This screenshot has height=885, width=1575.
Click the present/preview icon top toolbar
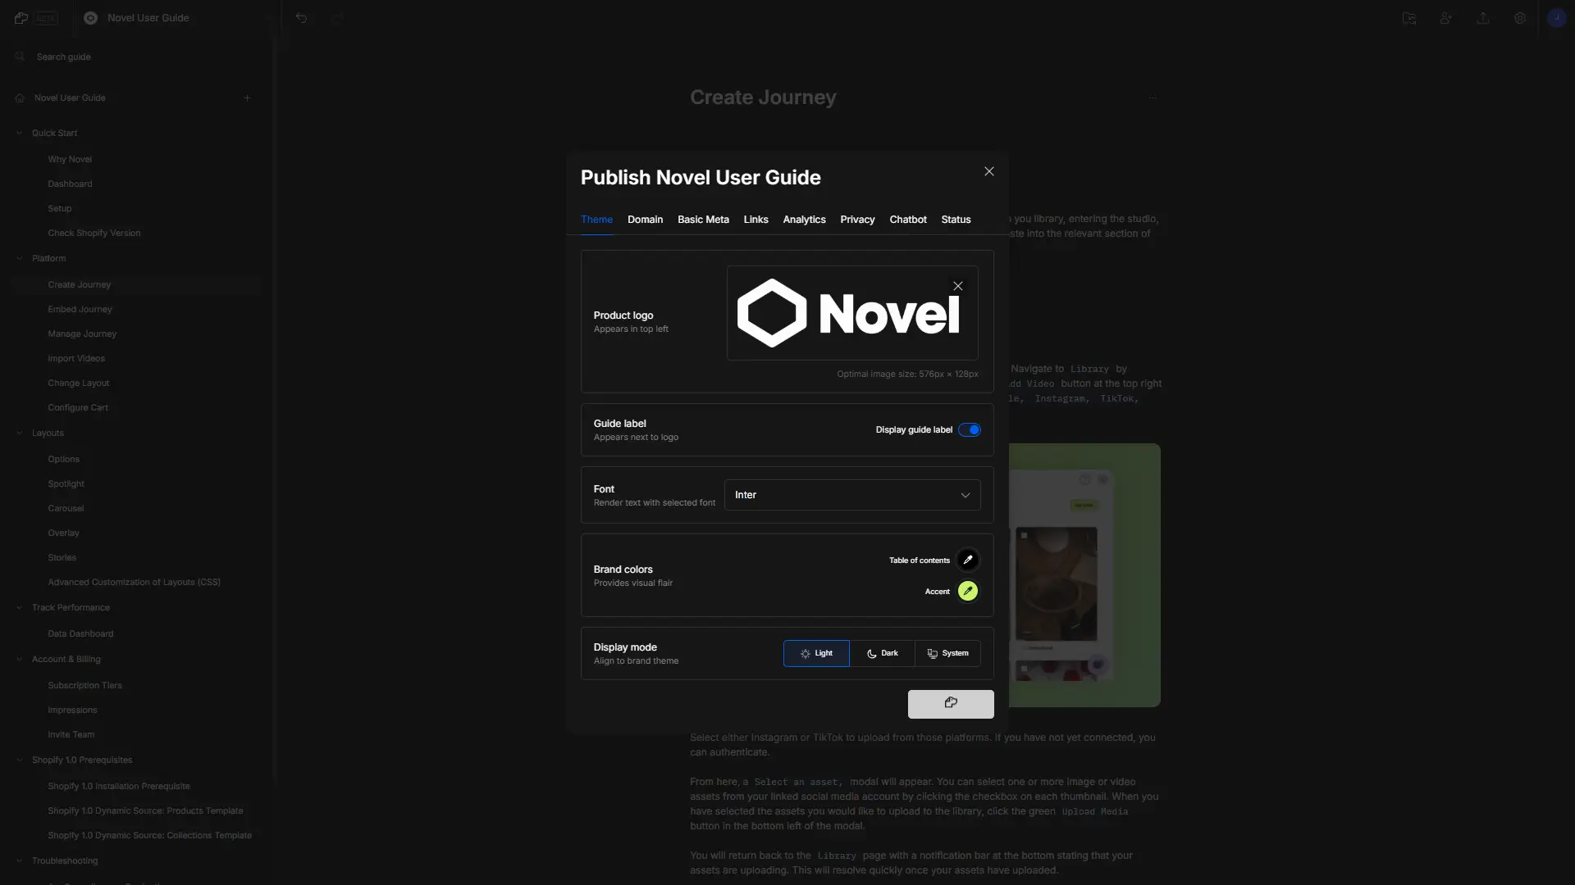(x=1409, y=18)
